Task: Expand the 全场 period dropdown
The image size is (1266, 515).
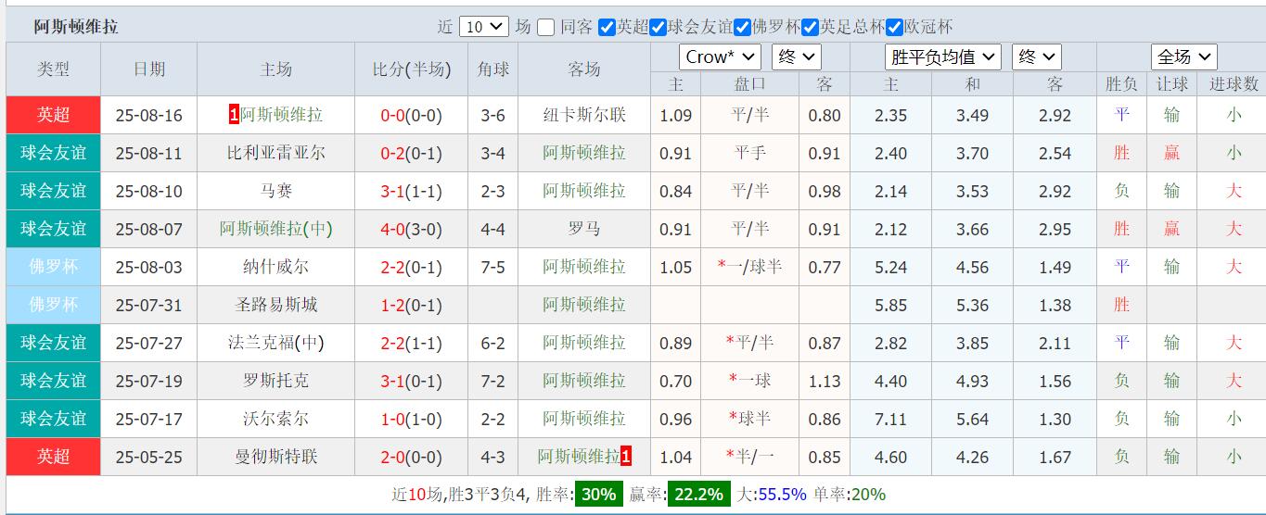Action: click(1183, 57)
